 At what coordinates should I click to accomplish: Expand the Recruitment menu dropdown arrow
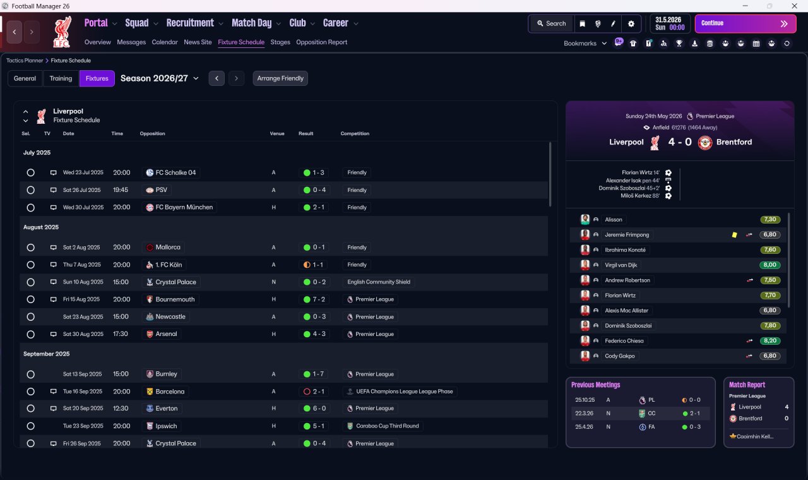pyautogui.click(x=221, y=24)
